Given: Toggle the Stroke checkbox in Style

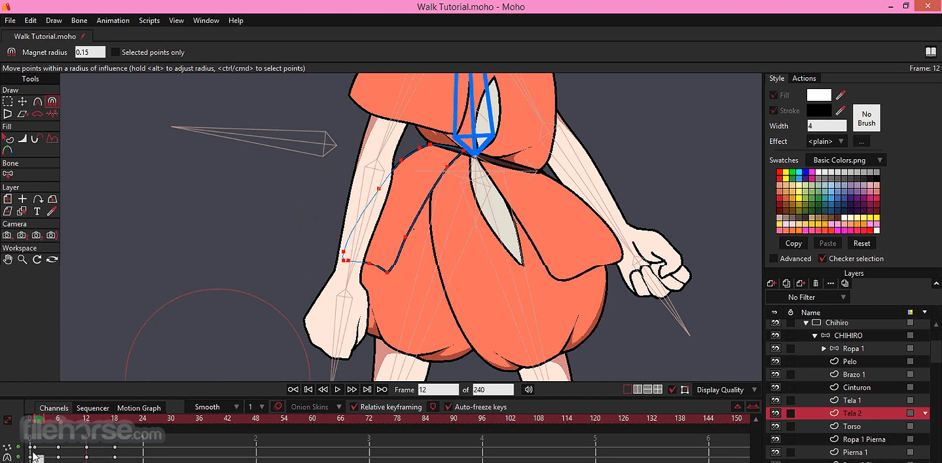Looking at the screenshot, I should point(774,111).
